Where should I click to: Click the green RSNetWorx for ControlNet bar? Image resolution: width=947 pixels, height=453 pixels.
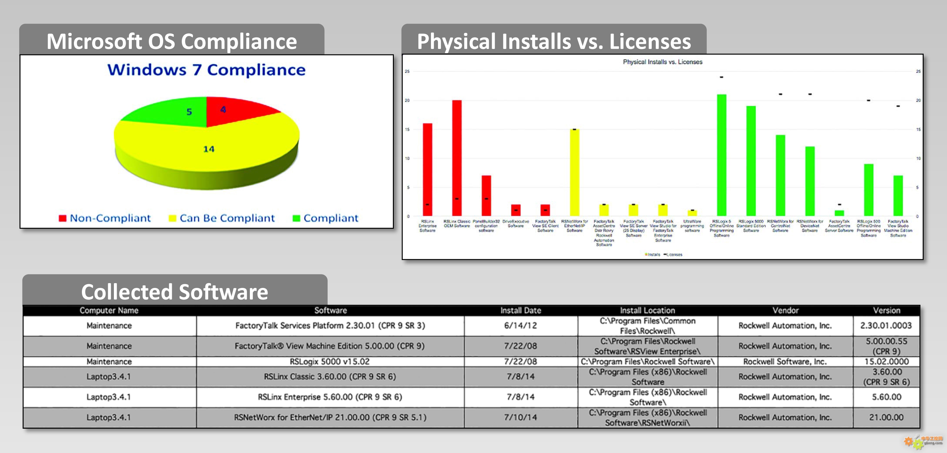point(780,175)
